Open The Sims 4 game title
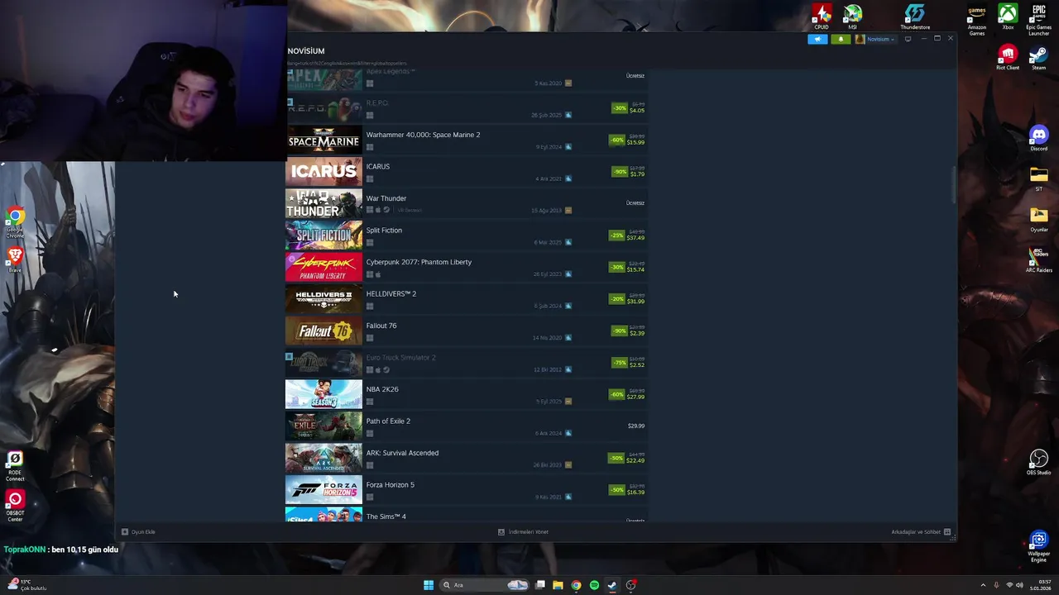Image resolution: width=1059 pixels, height=595 pixels. pos(386,516)
